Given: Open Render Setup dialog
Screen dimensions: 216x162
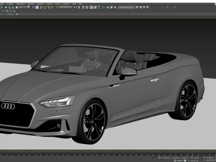Looking at the screenshot, I should 108,7.
